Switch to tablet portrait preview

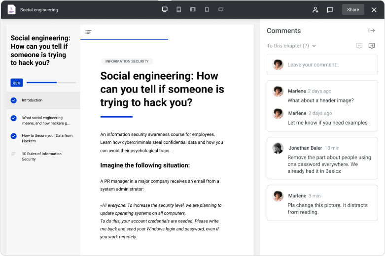click(x=179, y=9)
